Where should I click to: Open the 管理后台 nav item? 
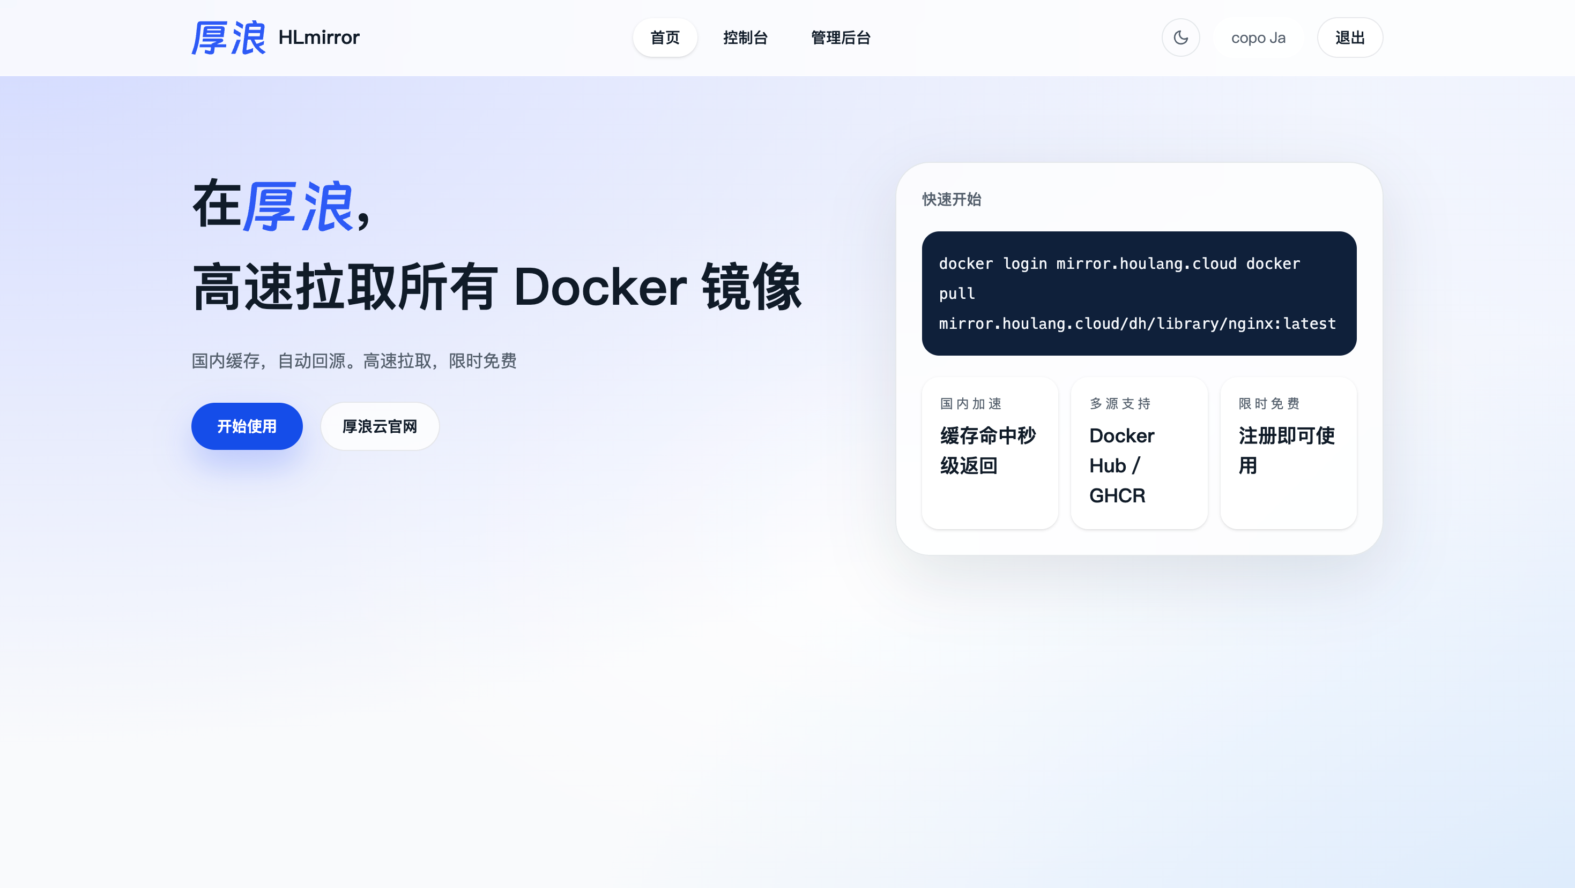[840, 38]
